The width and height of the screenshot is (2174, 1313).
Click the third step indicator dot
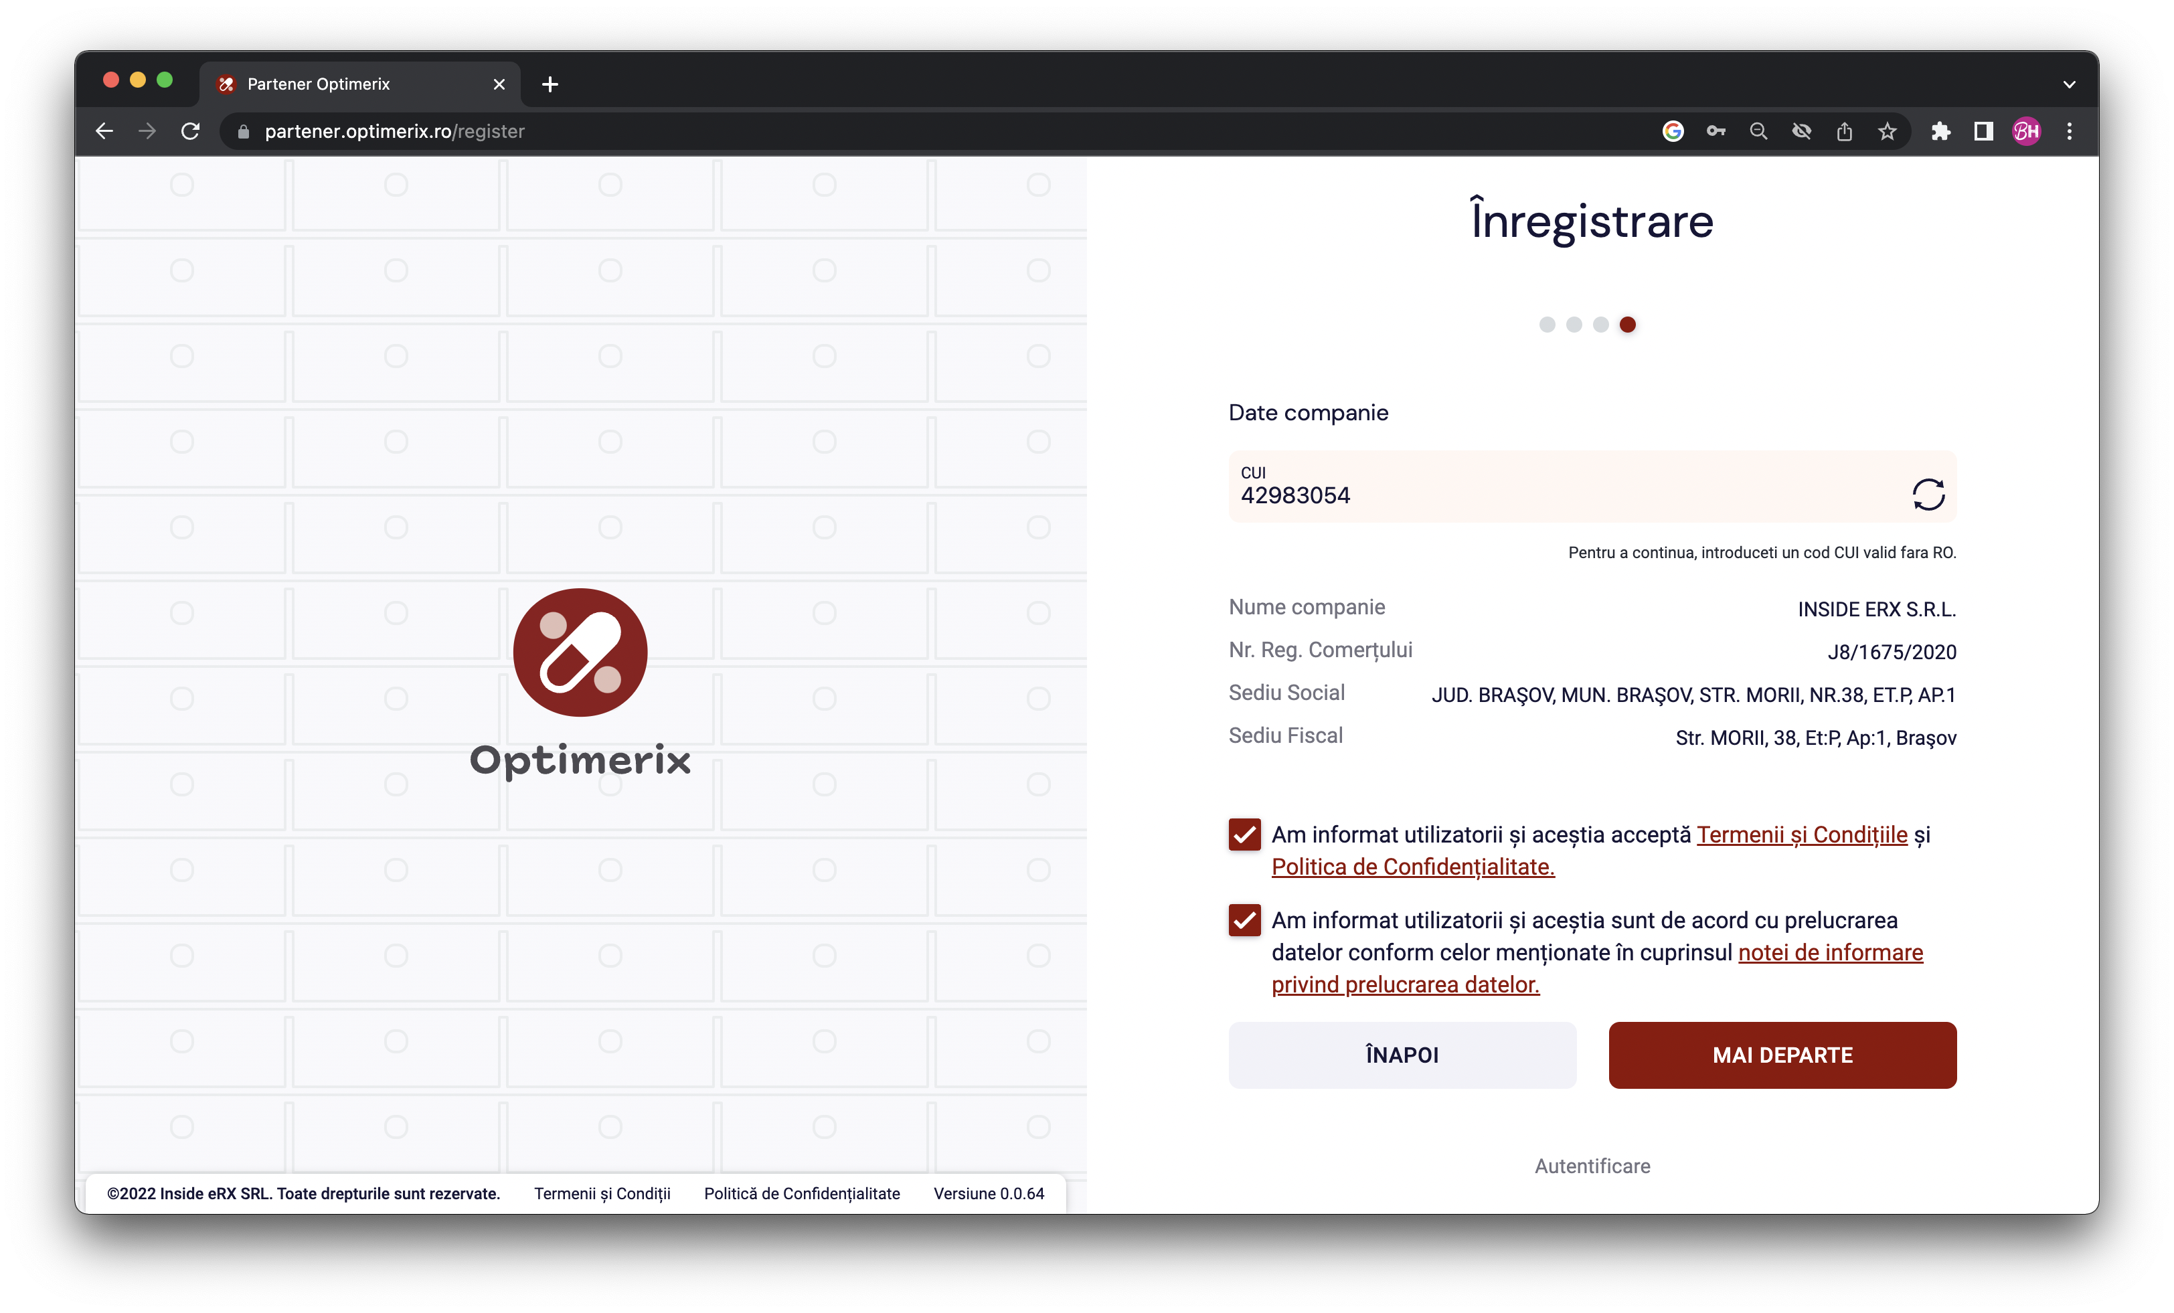[1601, 323]
